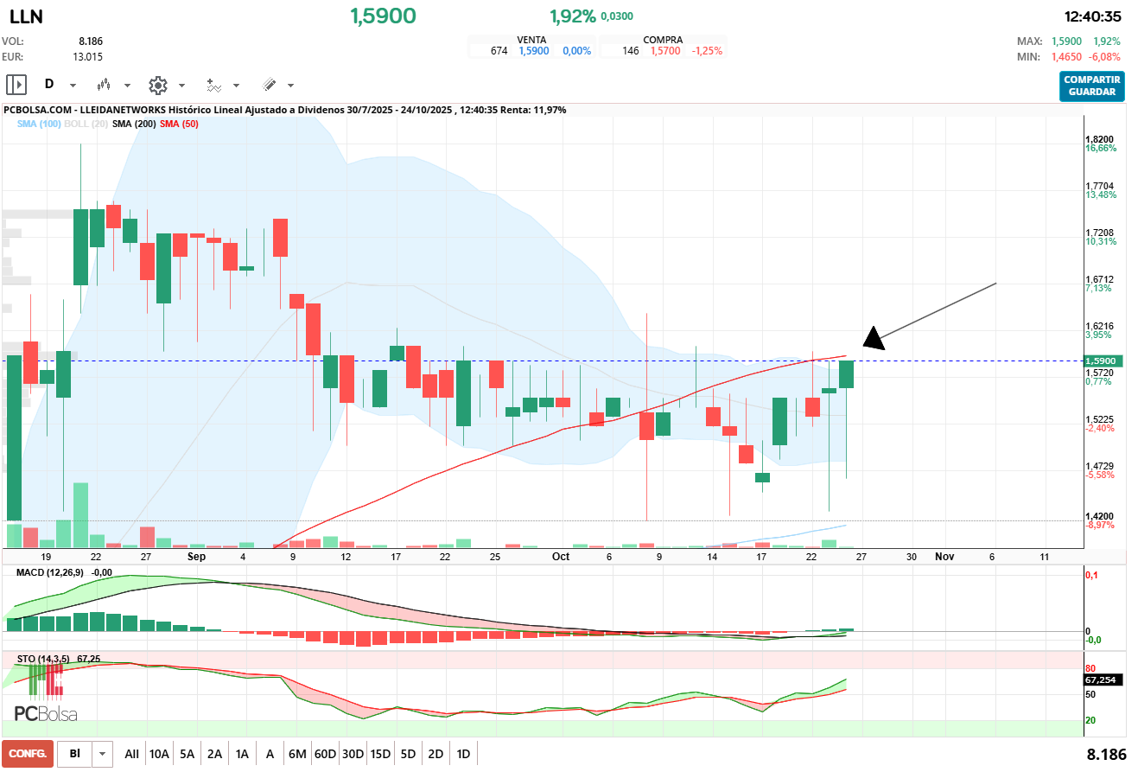This screenshot has height=772, width=1138.
Task: Expand the indicators dropdown arrow
Action: click(236, 86)
